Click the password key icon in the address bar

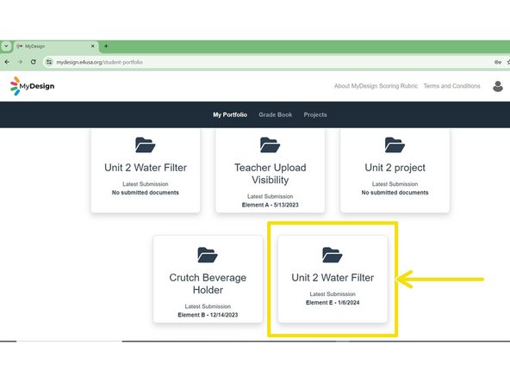pyautogui.click(x=498, y=62)
